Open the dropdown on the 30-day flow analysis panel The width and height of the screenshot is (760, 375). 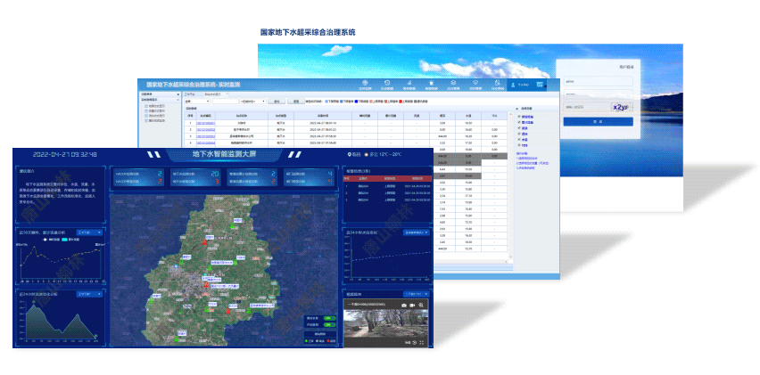point(89,232)
